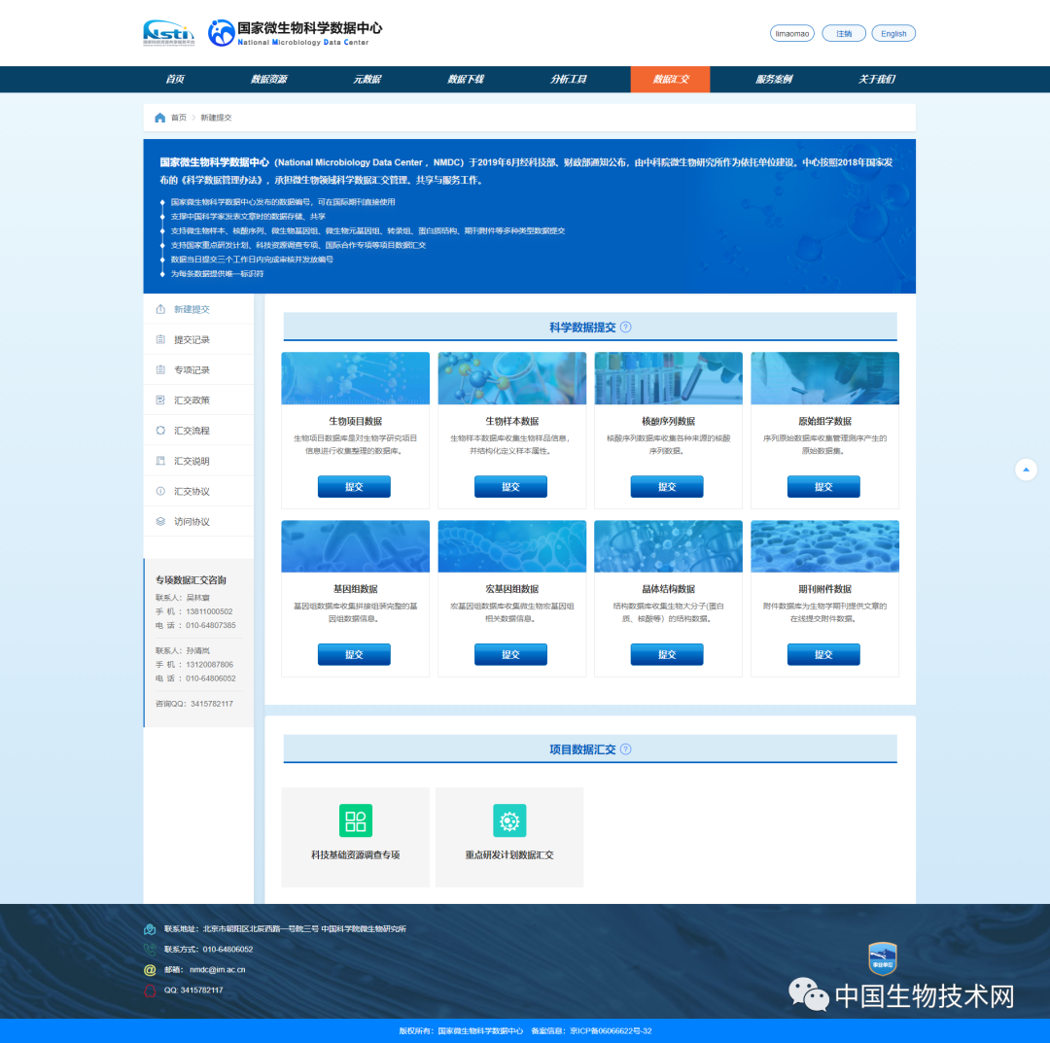The width and height of the screenshot is (1050, 1043).
Task: Click the NSTI logo in header
Action: click(168, 33)
